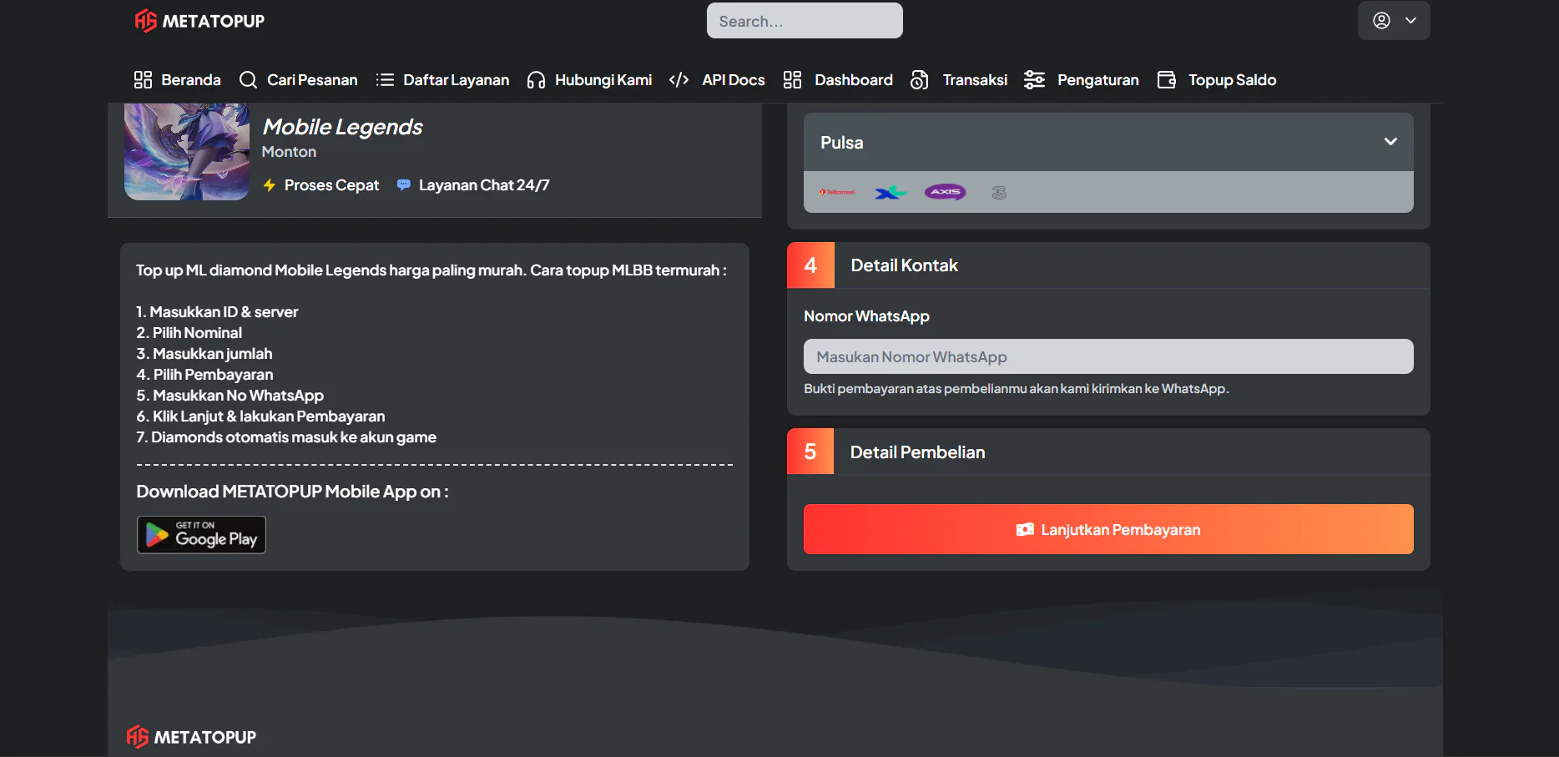Click the "Monton" publisher text

point(289,152)
